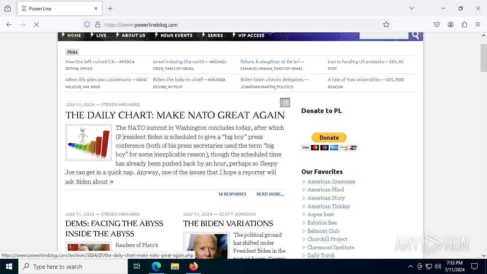Visit Daily Torch favorite

pyautogui.click(x=321, y=255)
